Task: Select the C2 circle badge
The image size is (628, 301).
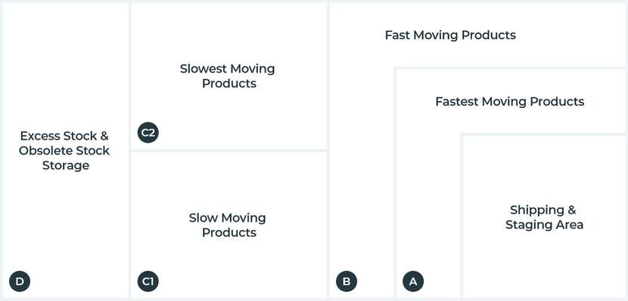Action: click(148, 133)
